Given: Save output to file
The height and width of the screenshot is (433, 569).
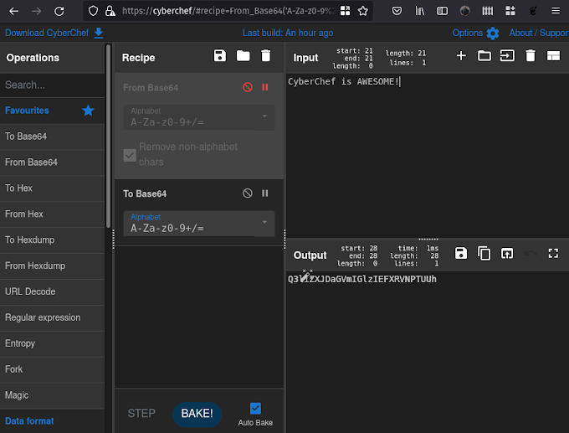Looking at the screenshot, I should click(461, 253).
